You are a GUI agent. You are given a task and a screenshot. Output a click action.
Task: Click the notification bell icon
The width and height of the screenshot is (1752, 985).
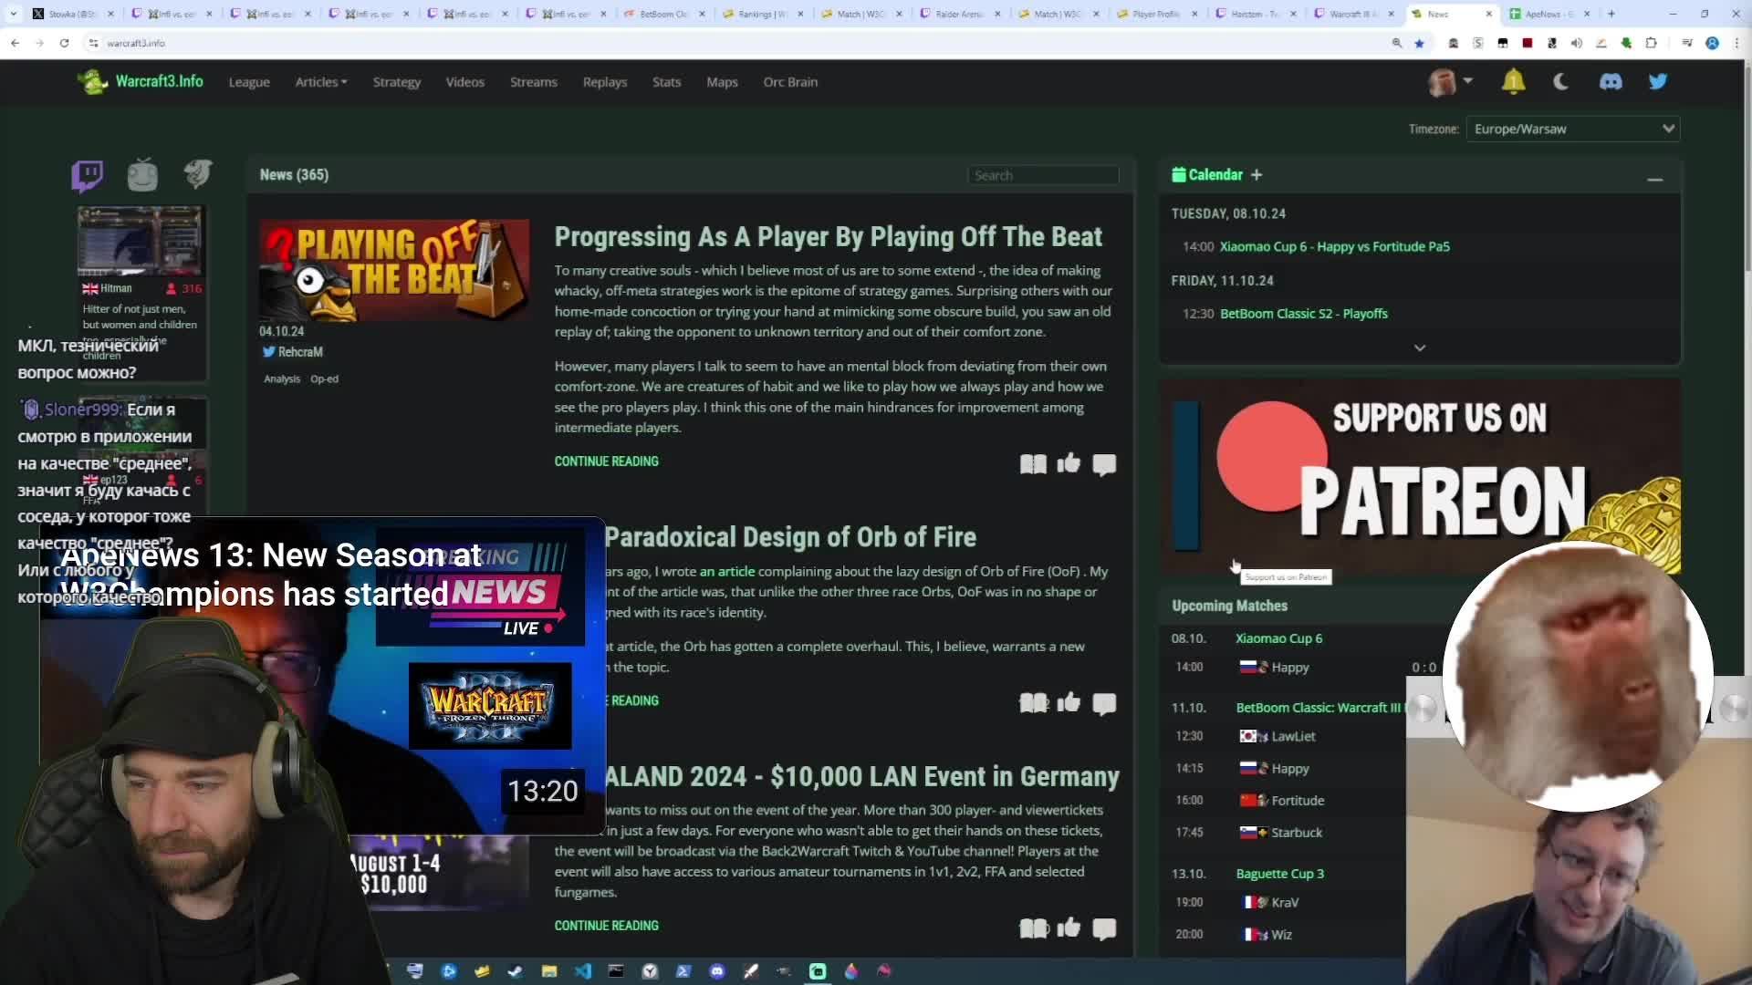[x=1513, y=82]
